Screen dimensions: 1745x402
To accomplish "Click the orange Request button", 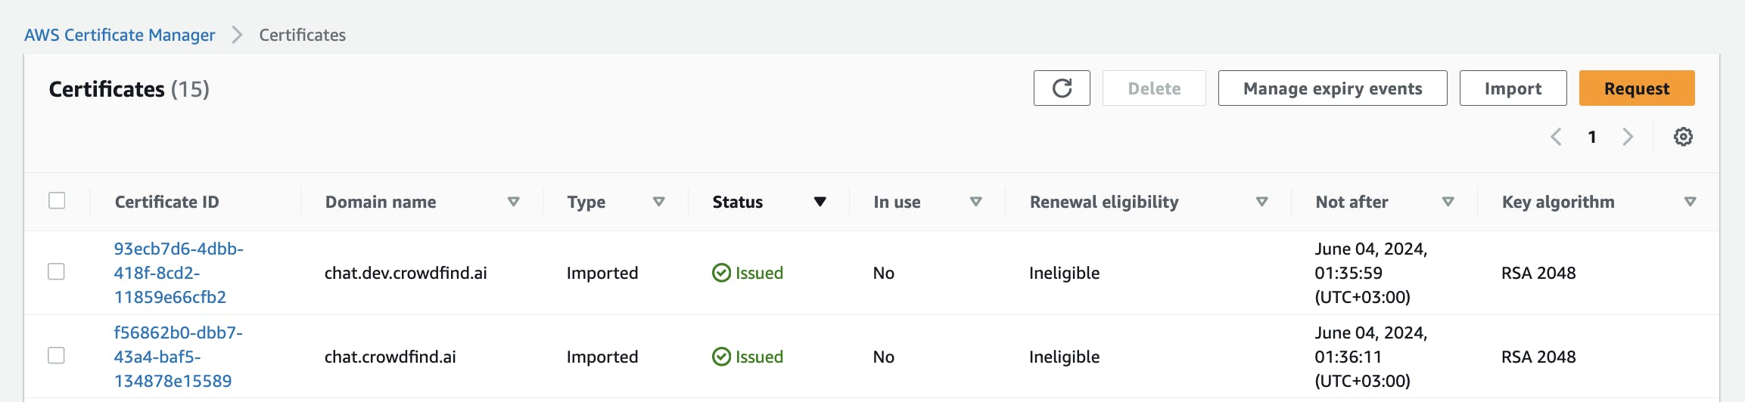I will (1636, 88).
